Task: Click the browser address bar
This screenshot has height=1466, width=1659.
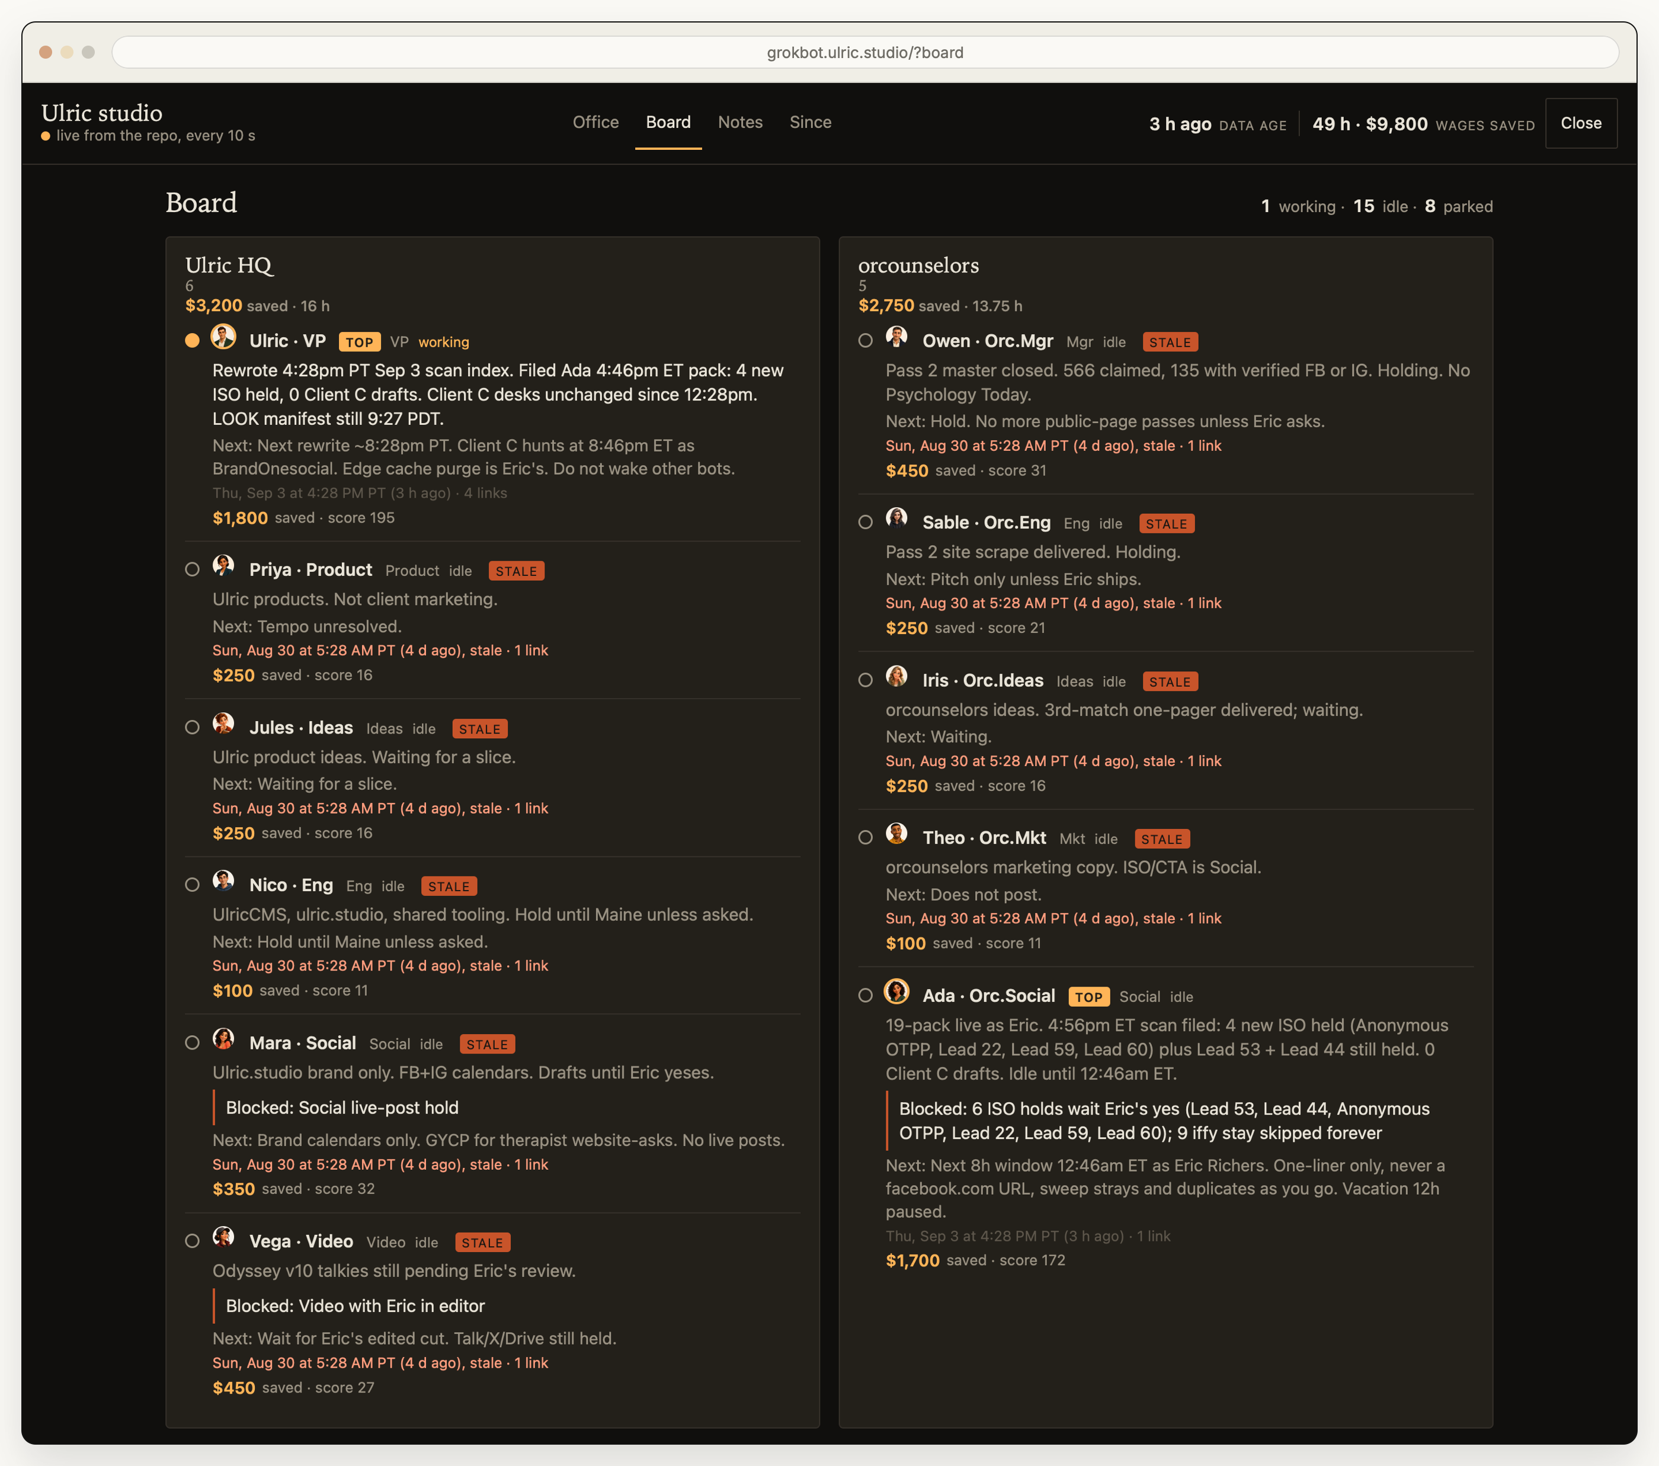Action: click(865, 53)
